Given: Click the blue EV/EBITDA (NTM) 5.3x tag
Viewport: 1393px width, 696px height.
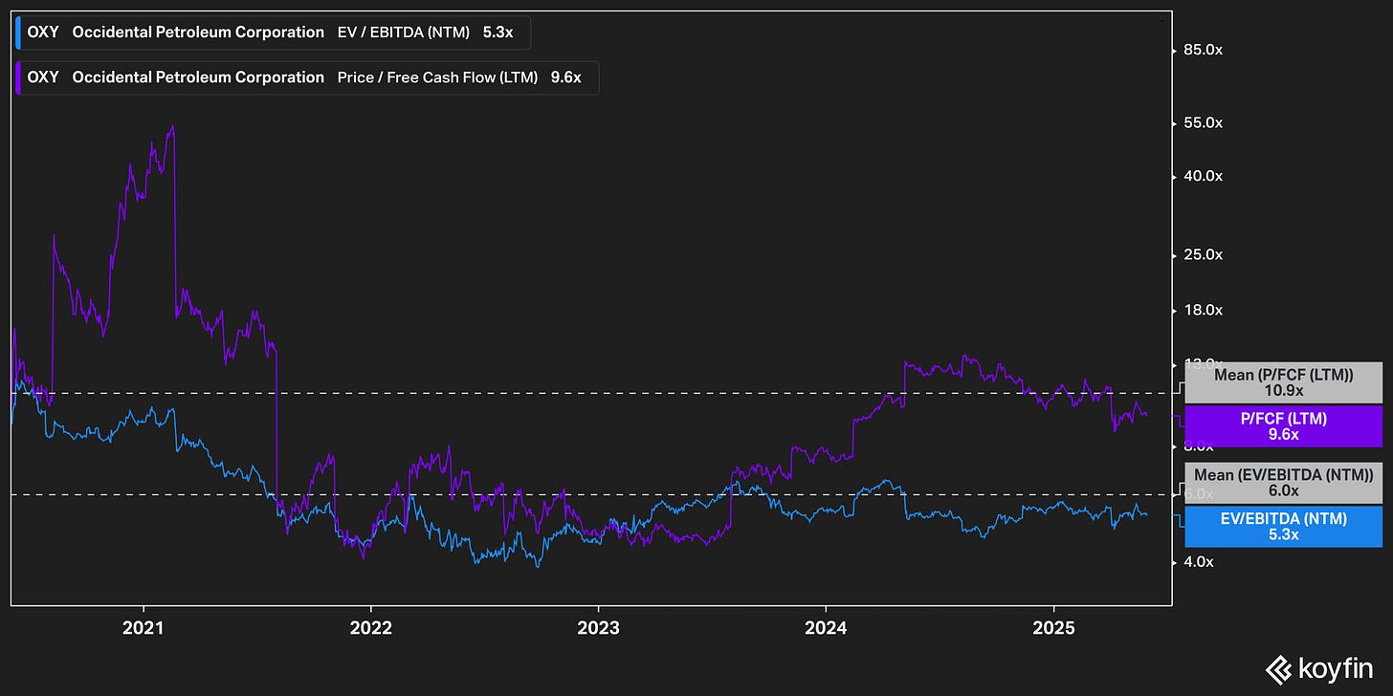Looking at the screenshot, I should pos(1284,527).
